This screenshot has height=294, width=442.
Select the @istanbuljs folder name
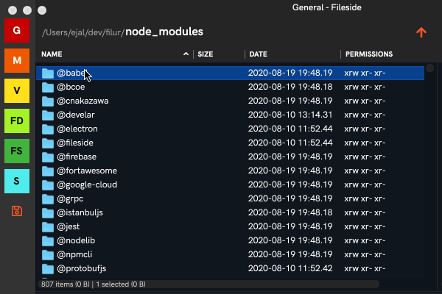[80, 212]
